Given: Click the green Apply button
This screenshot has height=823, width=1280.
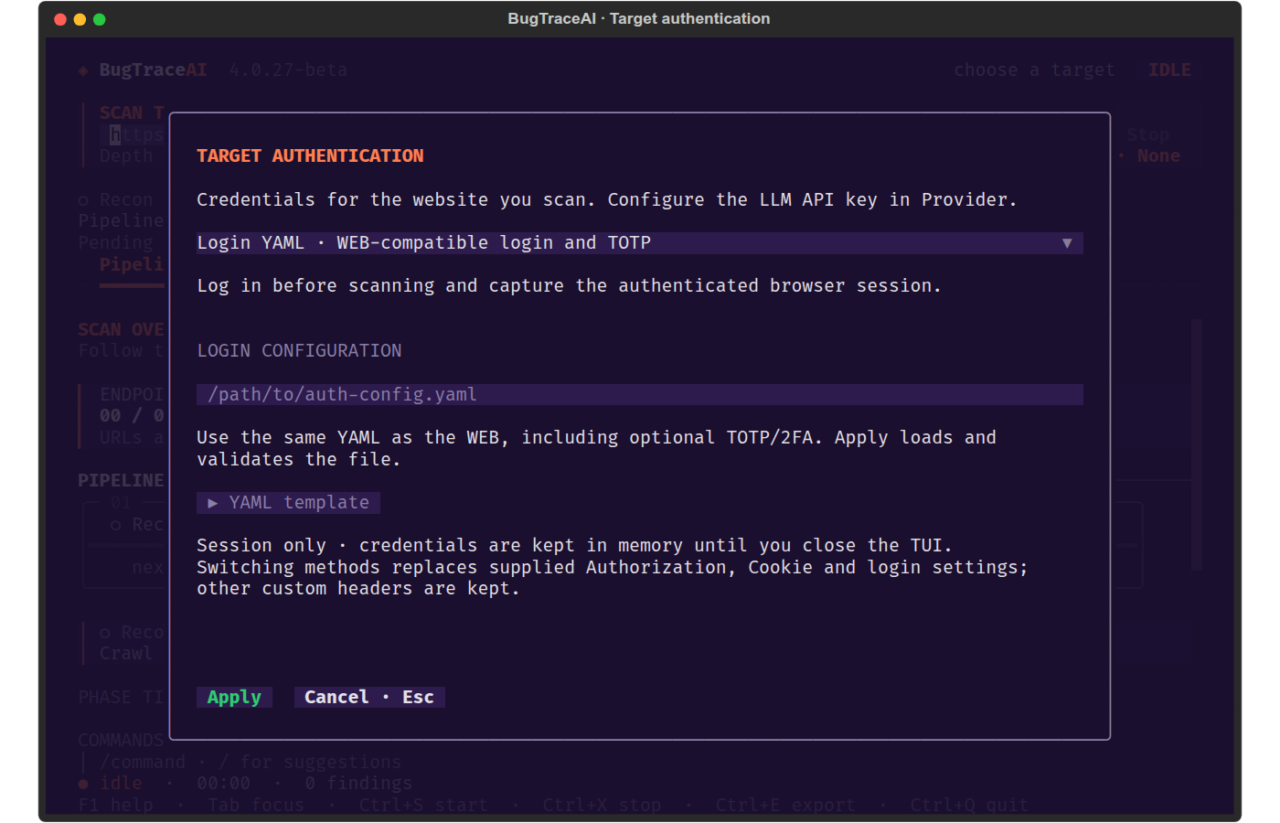Looking at the screenshot, I should click(234, 697).
